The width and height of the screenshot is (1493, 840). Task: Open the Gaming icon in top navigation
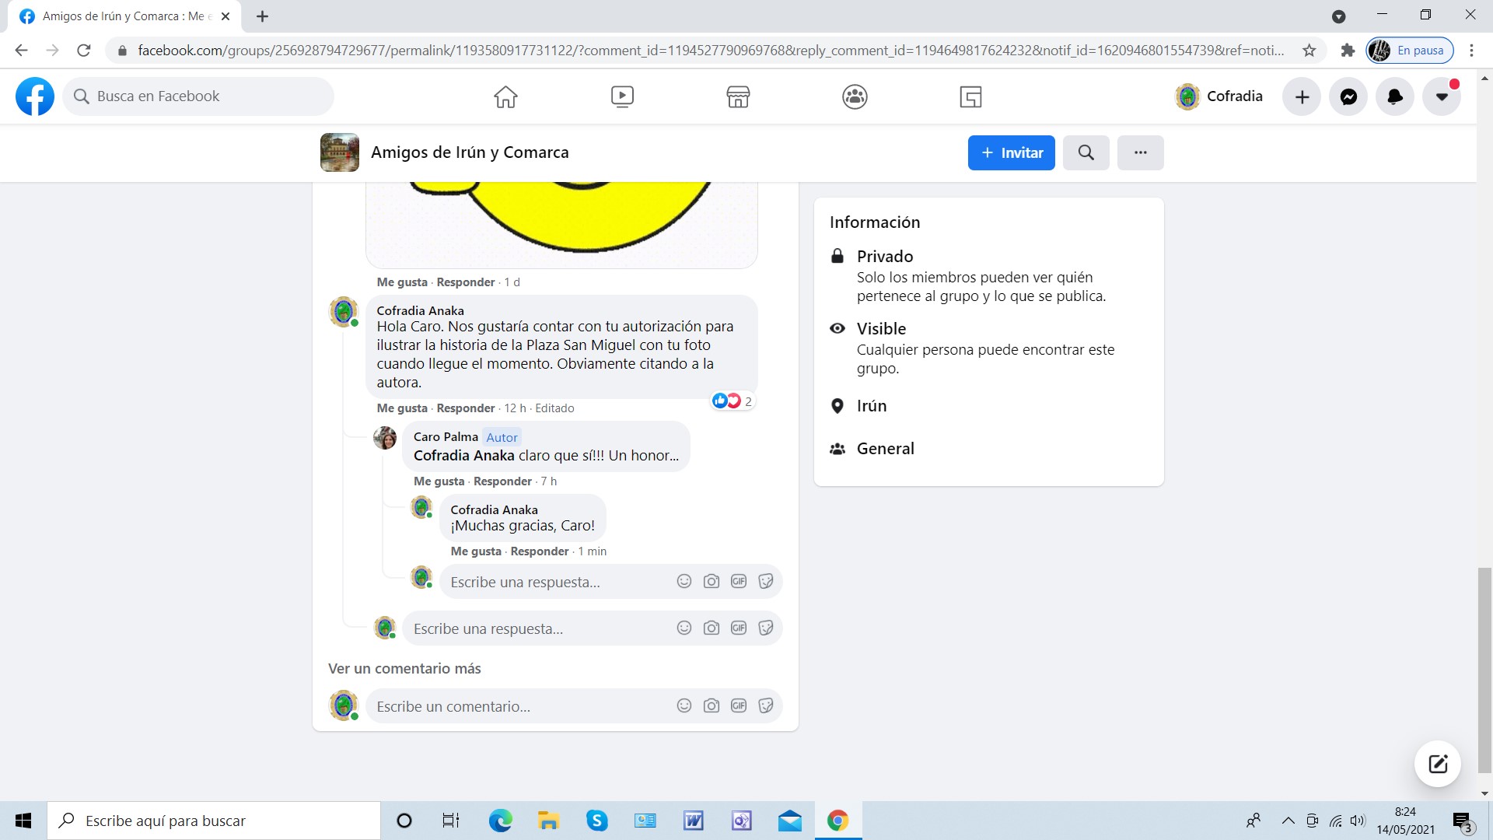point(970,96)
